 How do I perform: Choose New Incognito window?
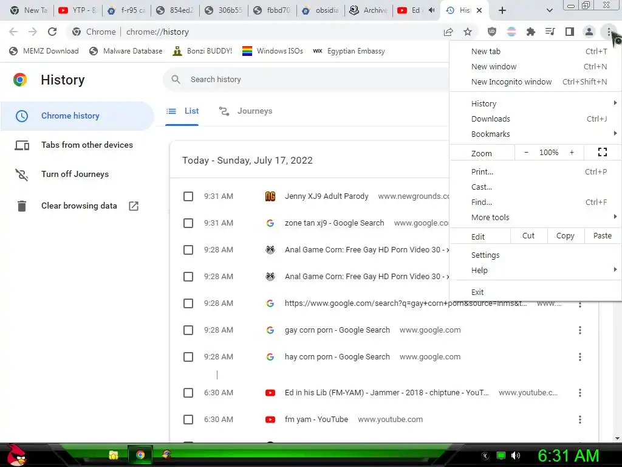tap(536, 82)
